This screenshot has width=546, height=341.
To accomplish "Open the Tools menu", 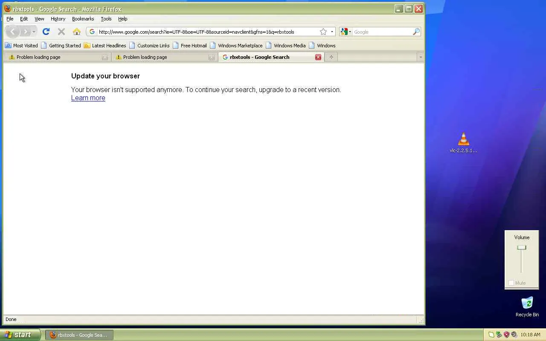I will point(106,19).
